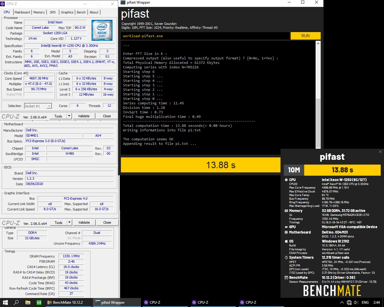The width and height of the screenshot is (384, 307).
Task: Click the Package field Socket 1200 LGA
Action: [55, 33]
